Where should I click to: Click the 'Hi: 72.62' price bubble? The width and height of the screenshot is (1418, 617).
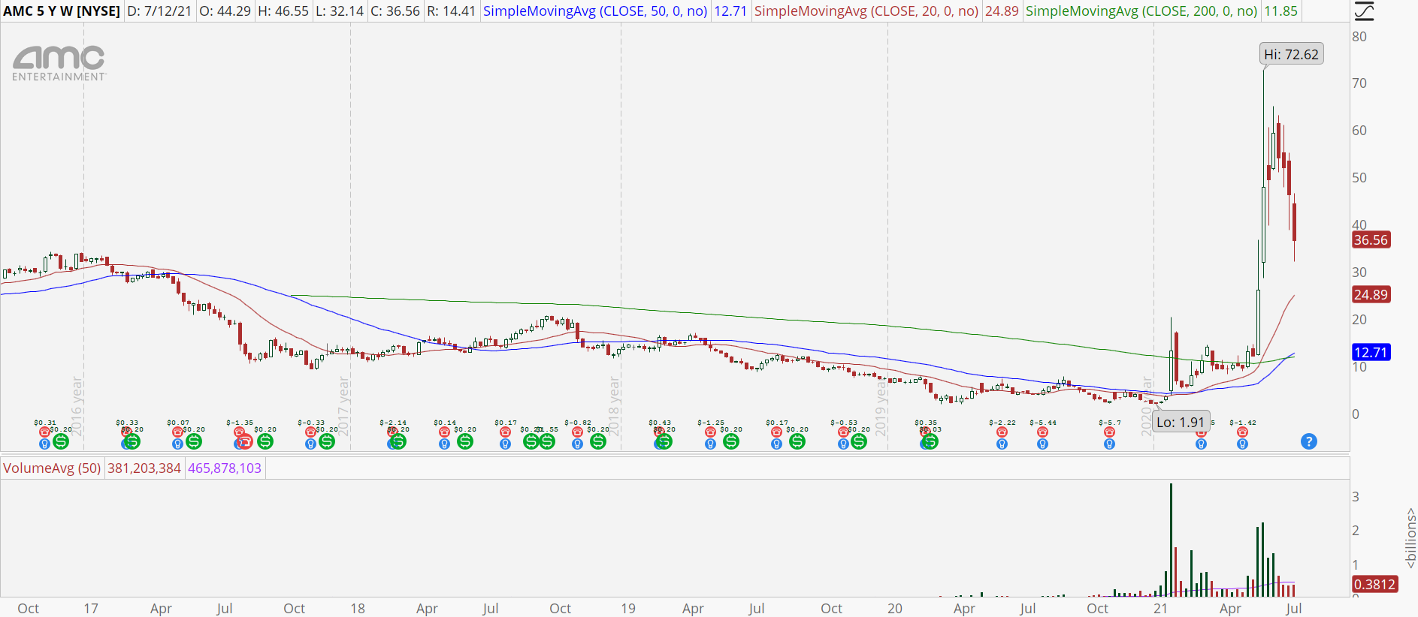tap(1291, 54)
